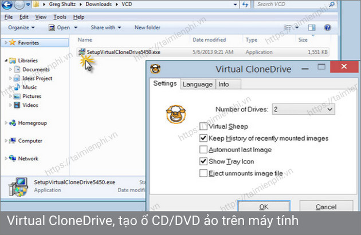Uncheck Keep History of recently mounted images
Screen dimensions: 361x235
203,138
